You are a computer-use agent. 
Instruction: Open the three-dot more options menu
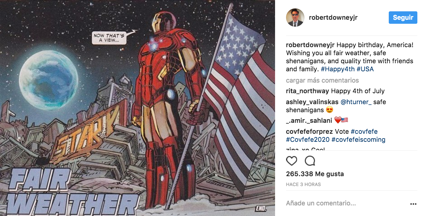point(413,204)
